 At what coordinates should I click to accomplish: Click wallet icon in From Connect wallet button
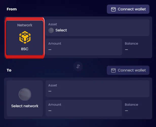(x=113, y=9)
